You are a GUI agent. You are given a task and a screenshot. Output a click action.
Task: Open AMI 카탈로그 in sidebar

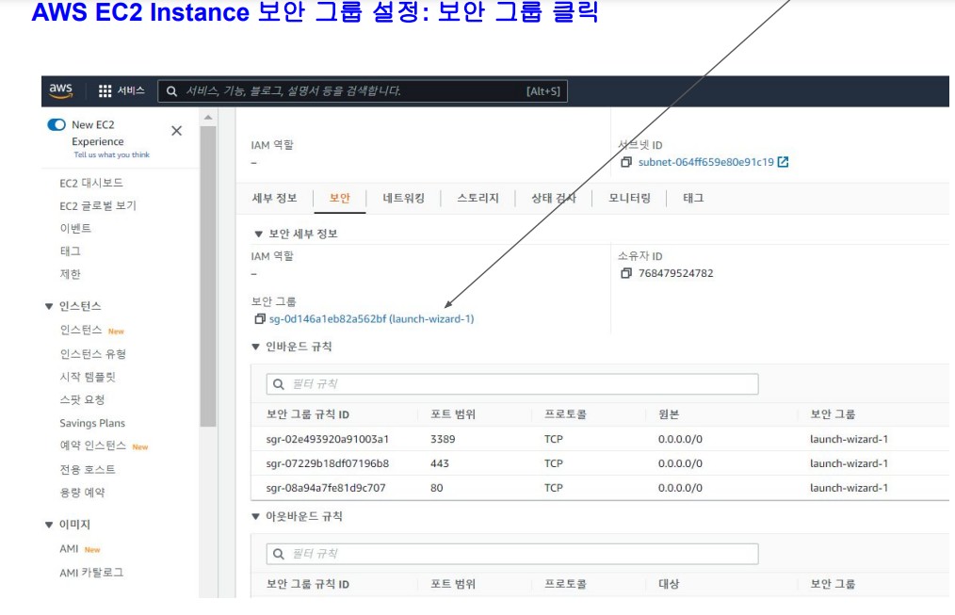tap(91, 573)
